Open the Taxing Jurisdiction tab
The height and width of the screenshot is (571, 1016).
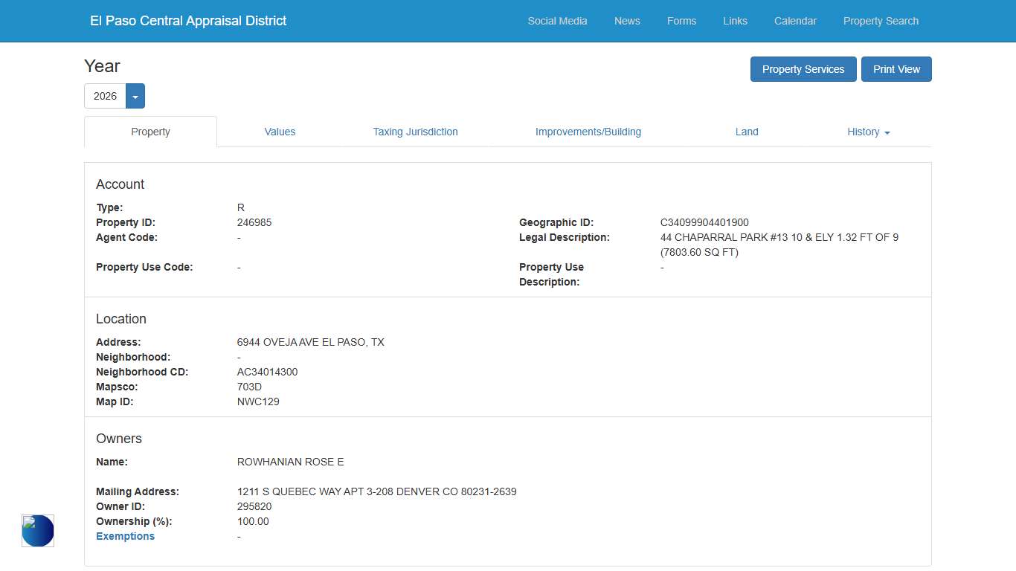[x=415, y=132]
